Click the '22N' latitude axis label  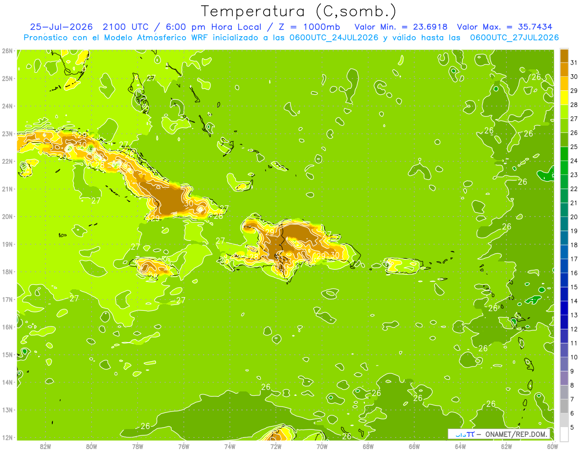tap(7, 161)
